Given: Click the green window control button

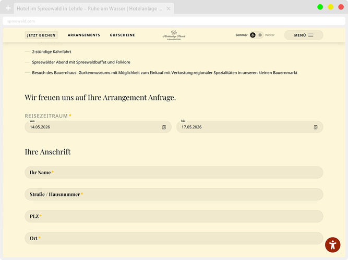Looking at the screenshot, I should [x=320, y=7].
